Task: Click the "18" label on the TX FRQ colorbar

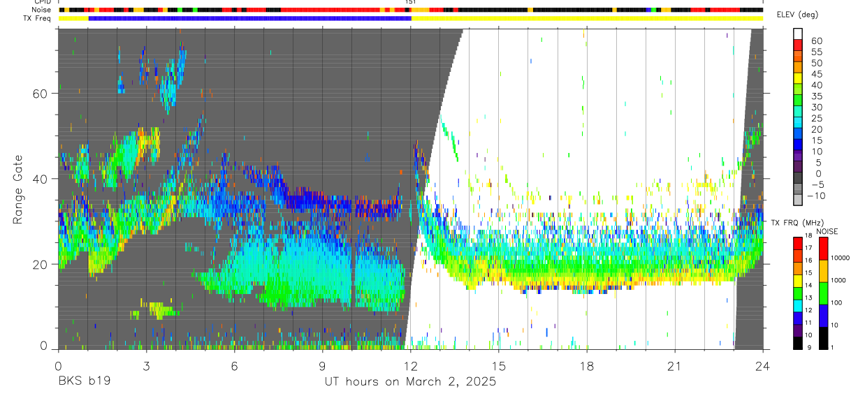Action: [808, 236]
